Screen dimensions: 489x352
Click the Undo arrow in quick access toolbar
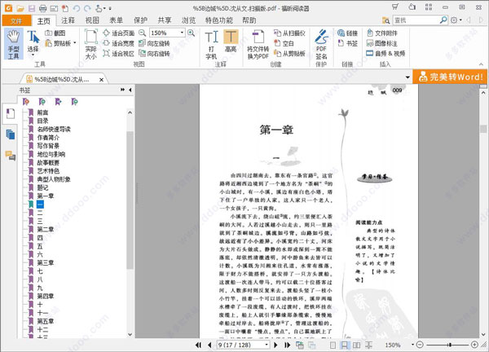point(77,8)
